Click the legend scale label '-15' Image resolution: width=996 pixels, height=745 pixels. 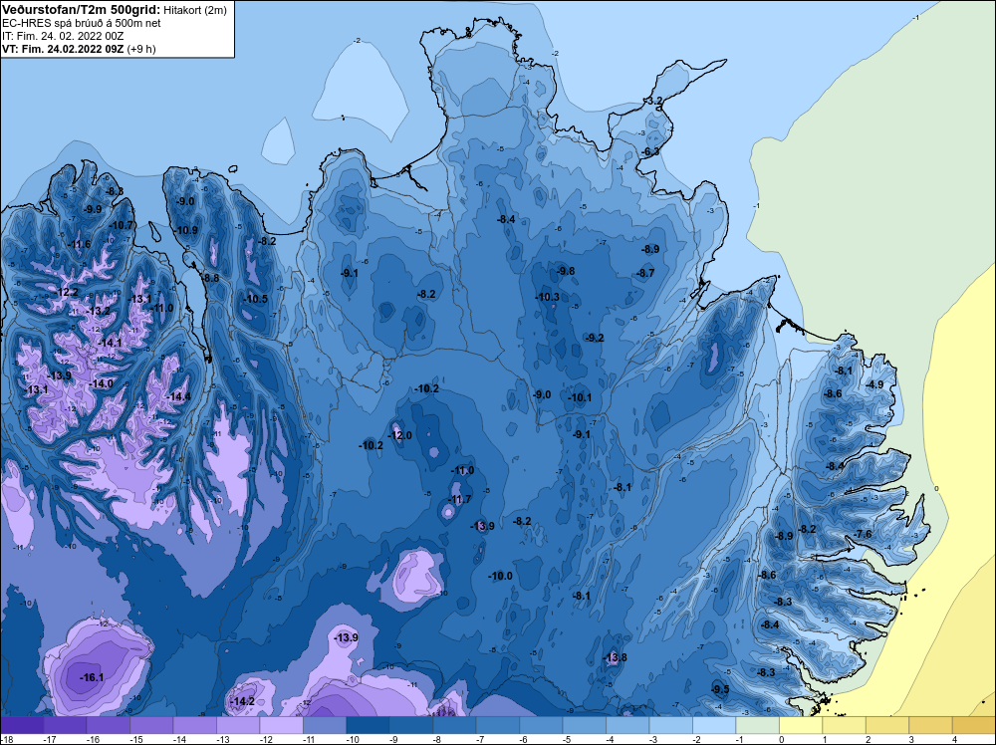[x=134, y=739]
